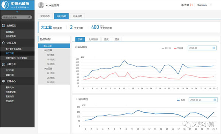Open 浙江省工业品市场 in the sidebar
221x134 pixels.
(14, 49)
